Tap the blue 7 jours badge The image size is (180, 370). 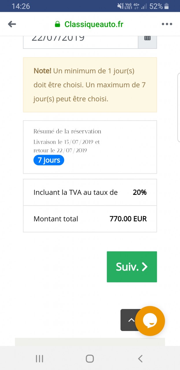[49, 160]
